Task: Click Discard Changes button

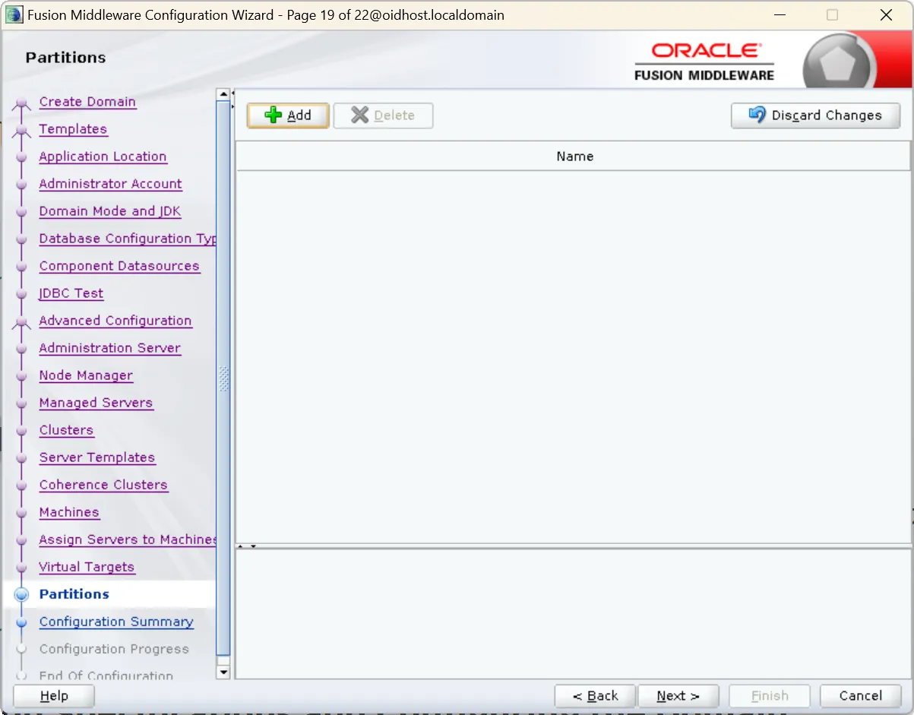Action: coord(815,115)
